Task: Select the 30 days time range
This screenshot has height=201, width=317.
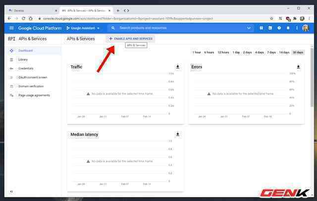Action: tap(298, 53)
